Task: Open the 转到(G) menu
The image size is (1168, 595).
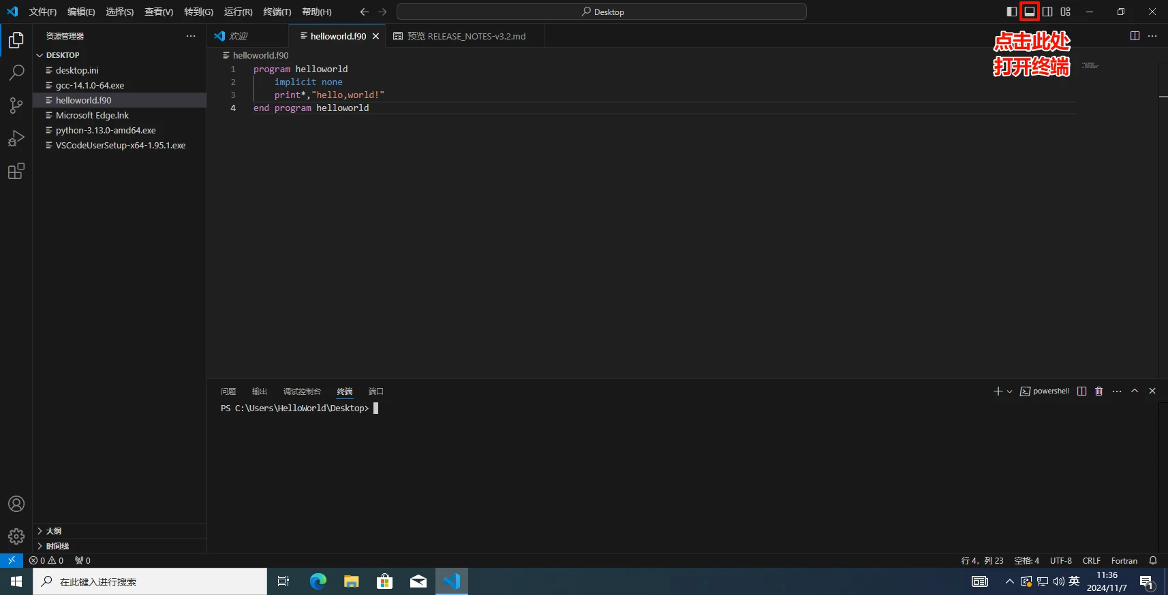Action: pyautogui.click(x=198, y=12)
